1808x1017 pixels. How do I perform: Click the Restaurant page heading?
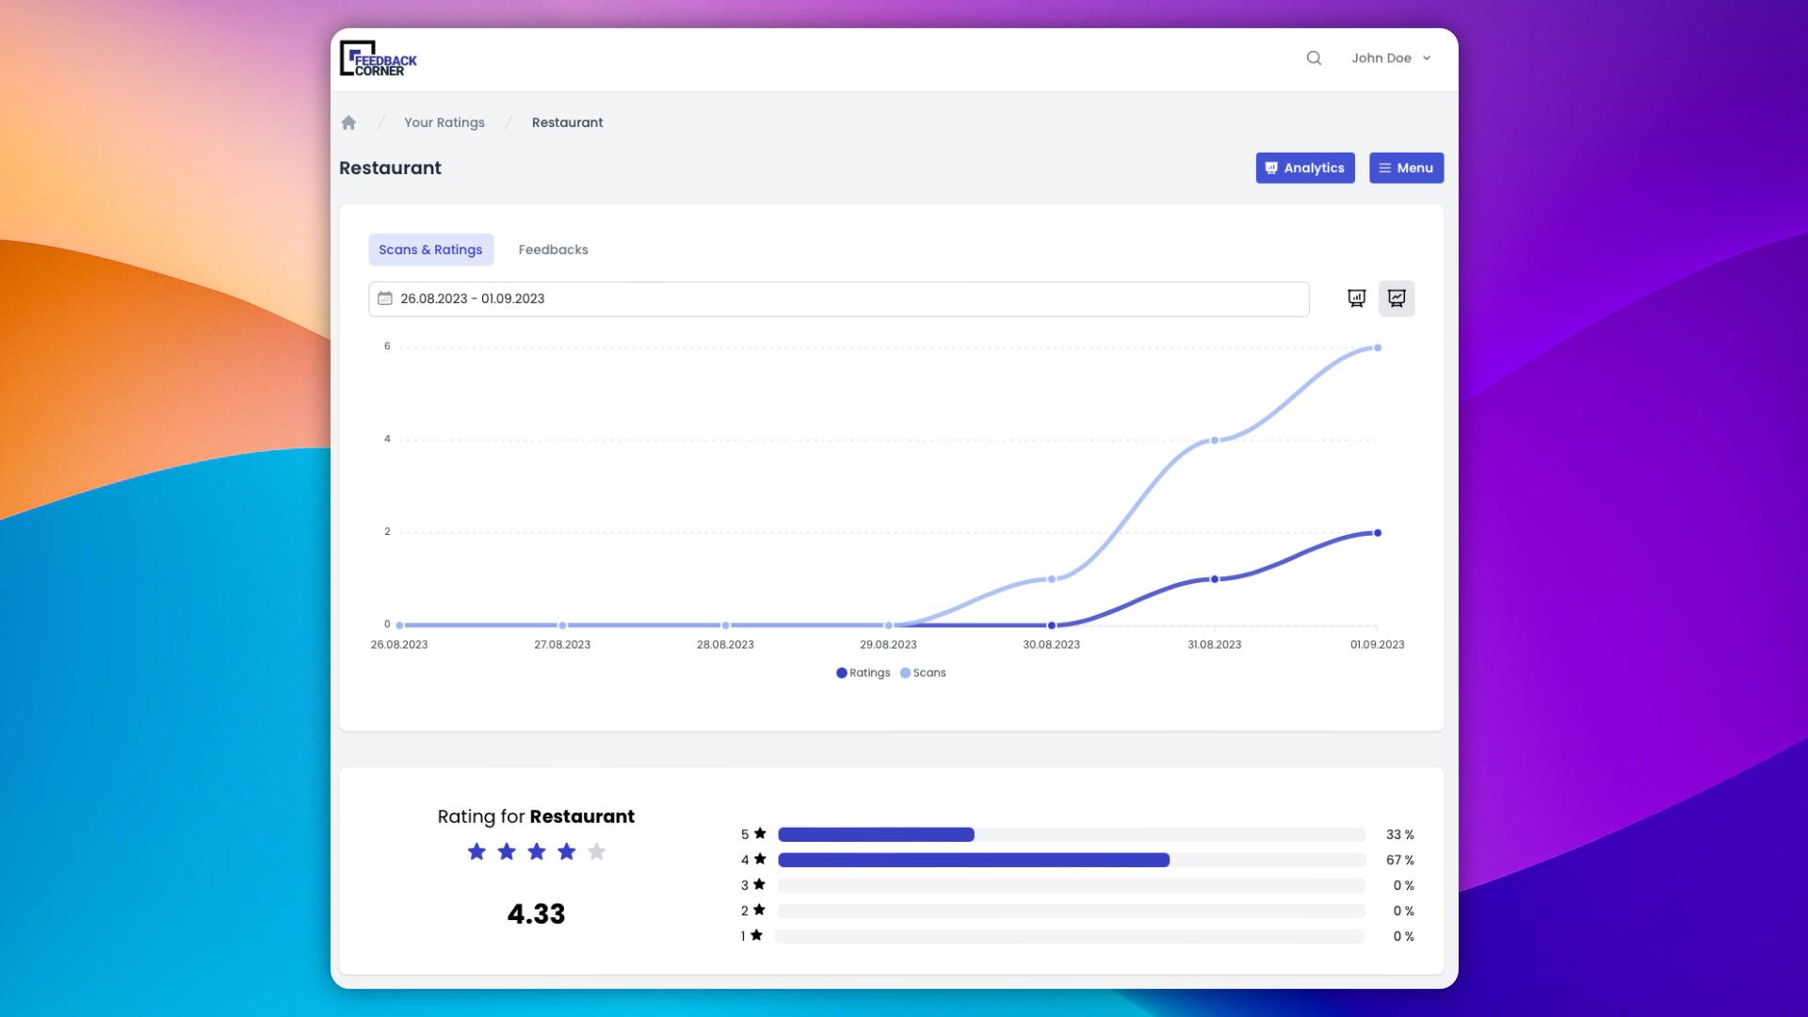pos(390,168)
